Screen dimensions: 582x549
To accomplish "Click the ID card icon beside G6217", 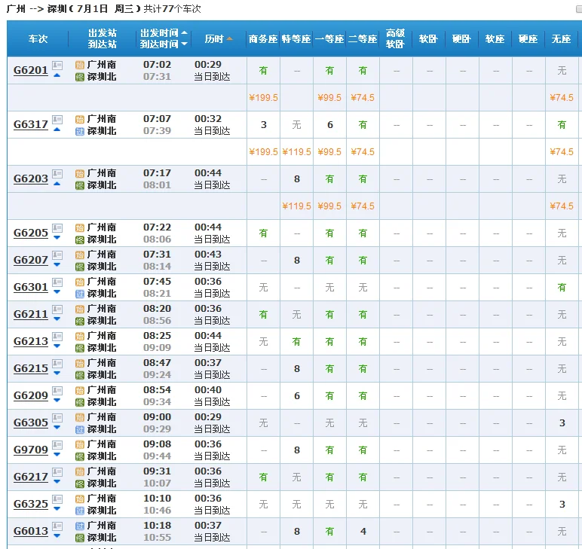I will [57, 472].
